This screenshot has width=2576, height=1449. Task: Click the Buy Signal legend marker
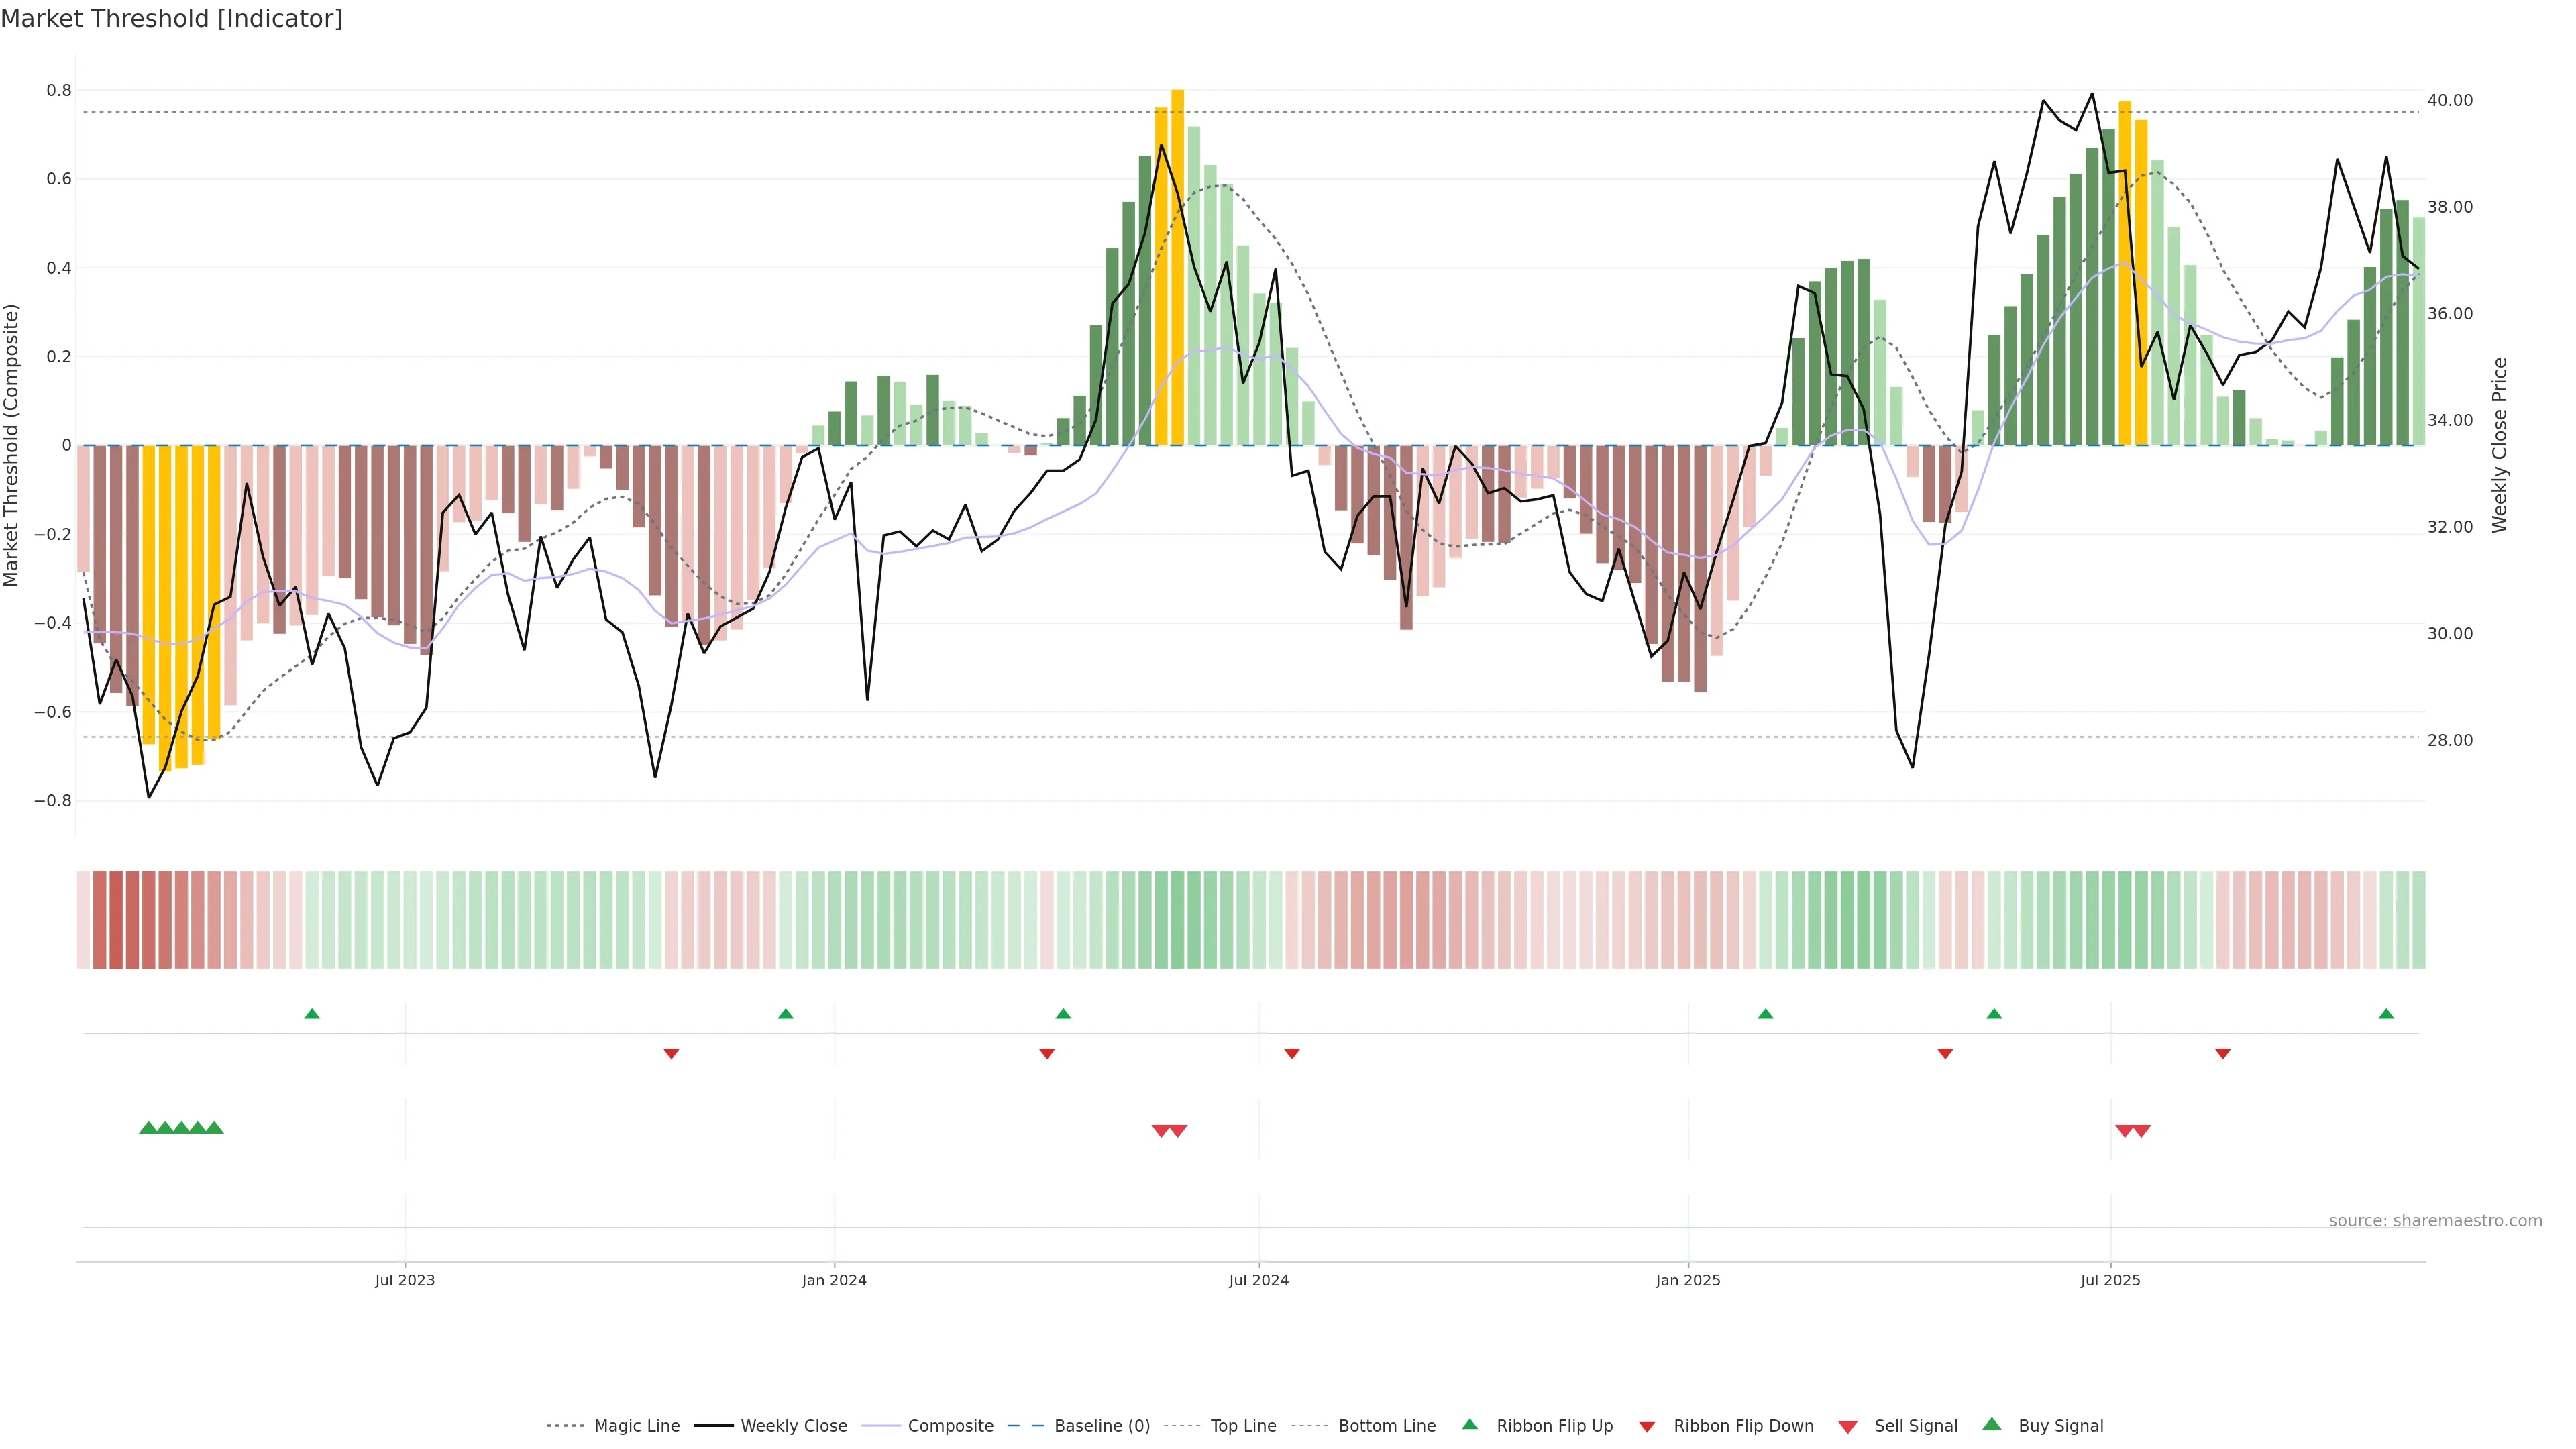tap(1992, 1424)
